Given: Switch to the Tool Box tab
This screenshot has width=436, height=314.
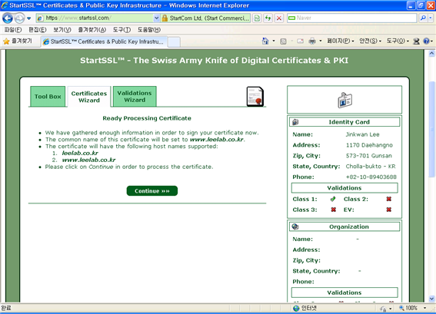Looking at the screenshot, I should 48,97.
